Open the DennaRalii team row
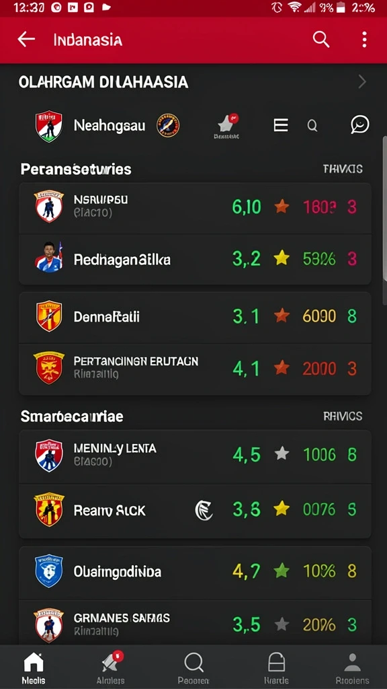 coord(196,318)
